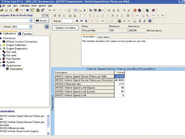Select the Differential ratio value 3.72
Viewport: 185px width, 139px height.
119,84
